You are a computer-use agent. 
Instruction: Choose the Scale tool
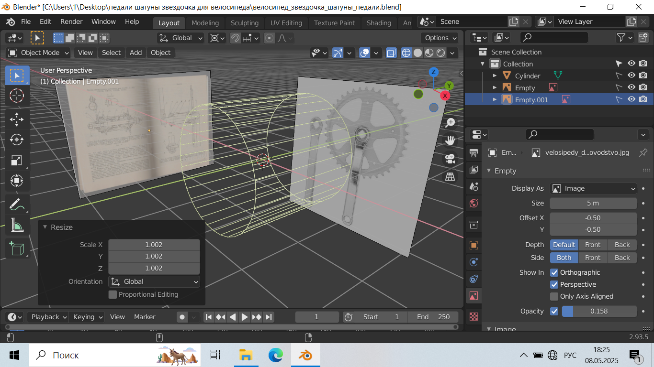(17, 160)
